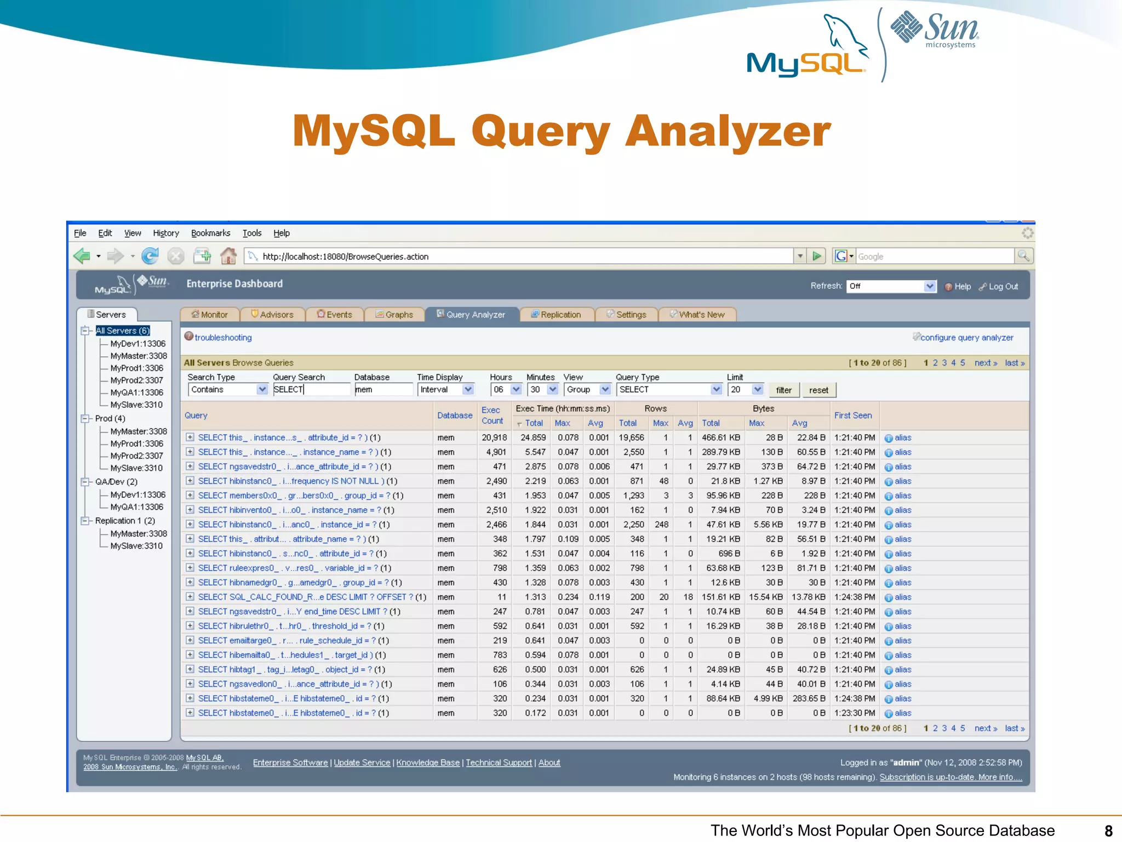Click the alias info icon for SELECT SQL_CALC_FOUND_R row

click(x=889, y=598)
